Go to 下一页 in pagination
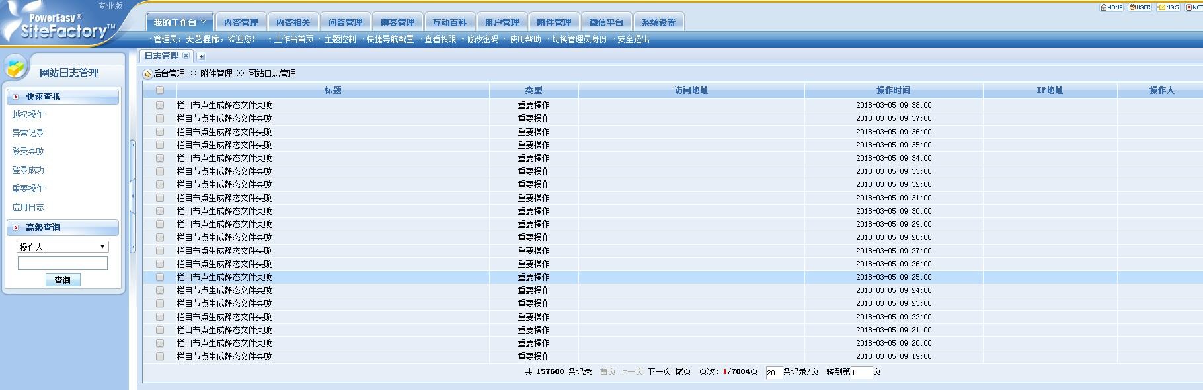This screenshot has height=390, width=1203. click(x=659, y=371)
